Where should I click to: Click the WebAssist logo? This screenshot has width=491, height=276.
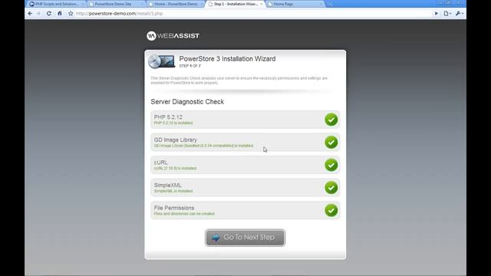tap(173, 36)
